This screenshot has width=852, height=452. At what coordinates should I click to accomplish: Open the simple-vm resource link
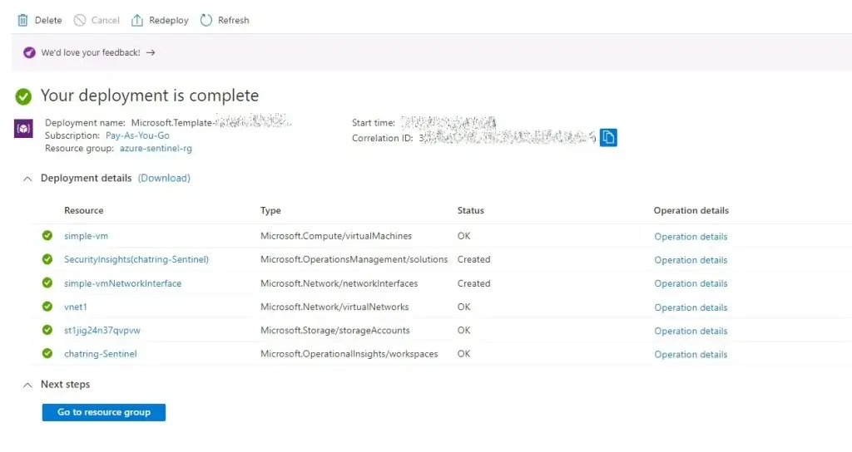pyautogui.click(x=86, y=236)
